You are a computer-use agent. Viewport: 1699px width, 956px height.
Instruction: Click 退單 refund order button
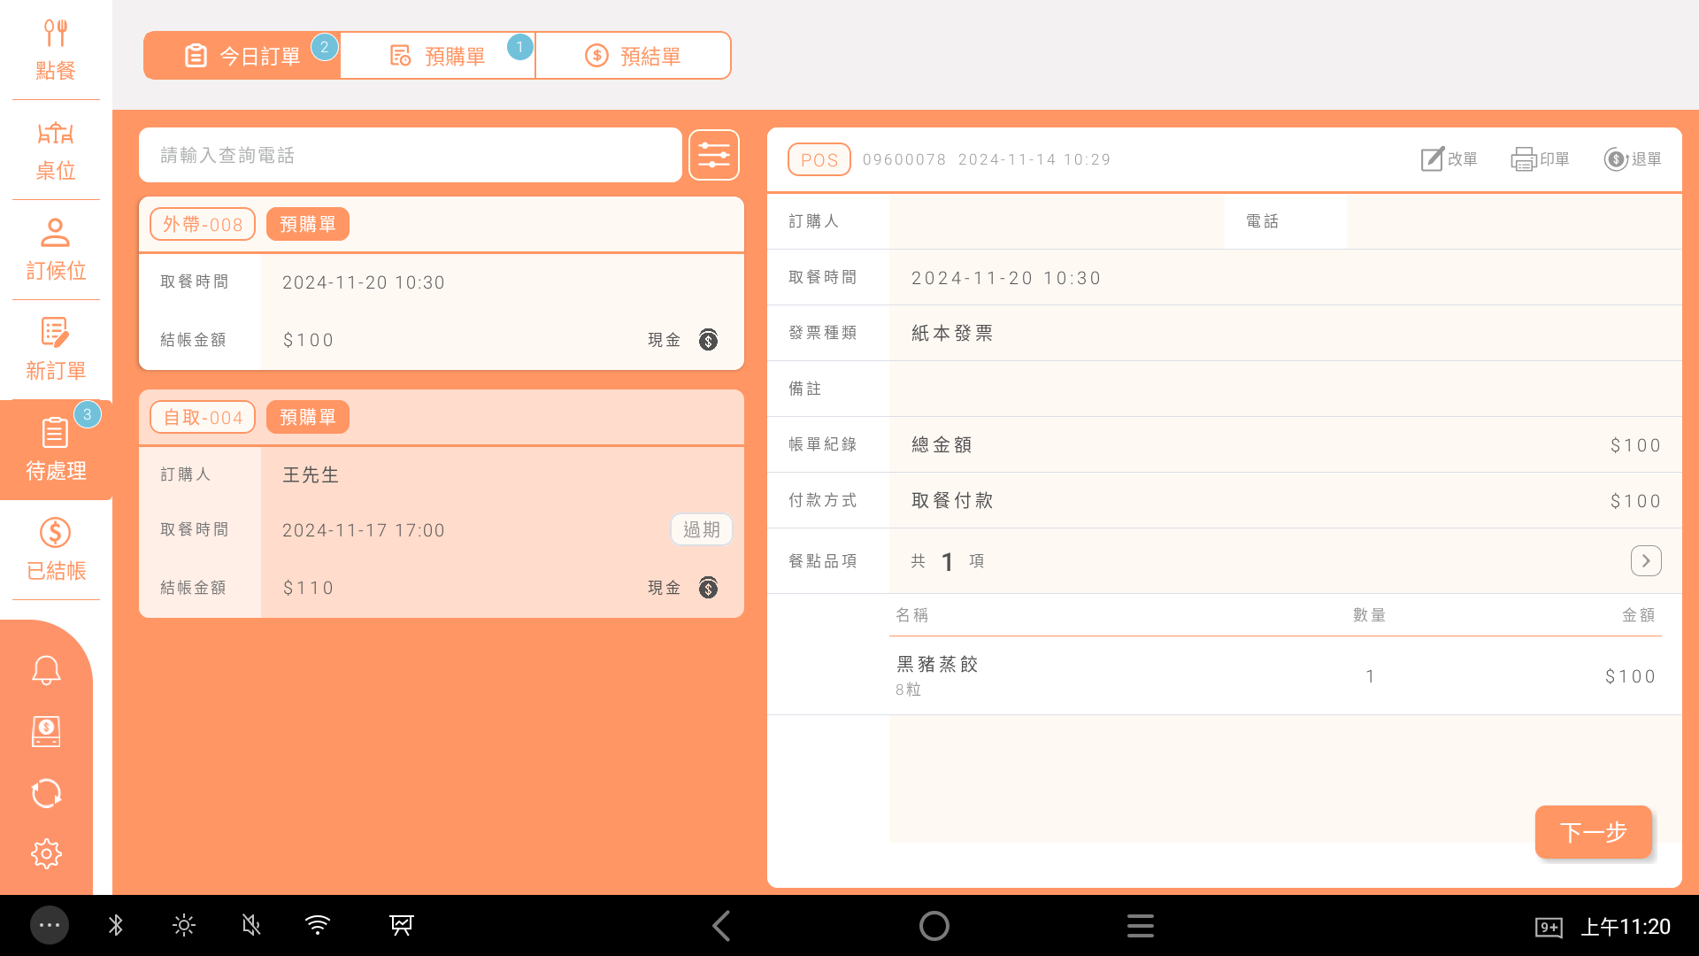(x=1633, y=159)
